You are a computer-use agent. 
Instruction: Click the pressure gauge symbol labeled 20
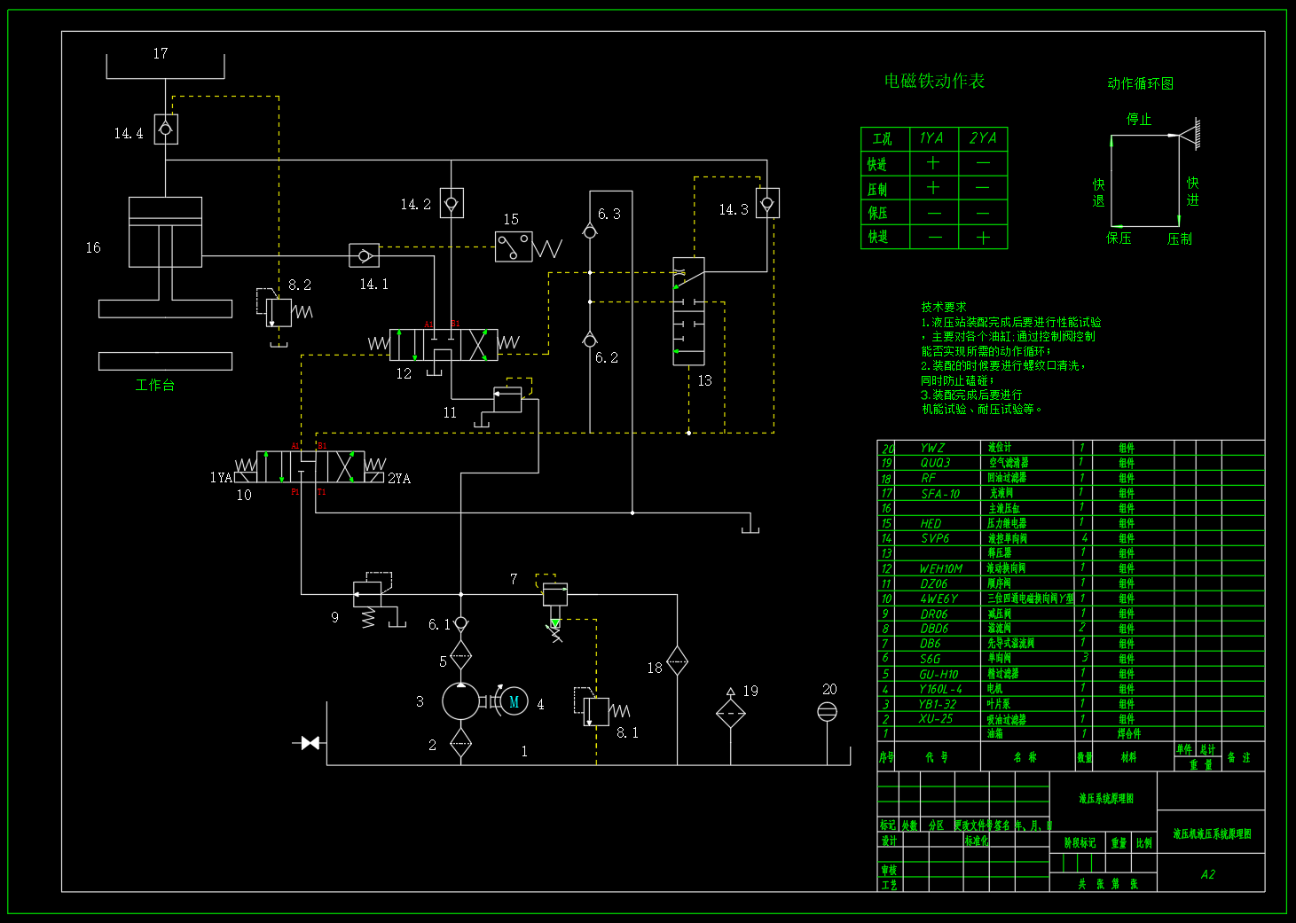(x=828, y=711)
